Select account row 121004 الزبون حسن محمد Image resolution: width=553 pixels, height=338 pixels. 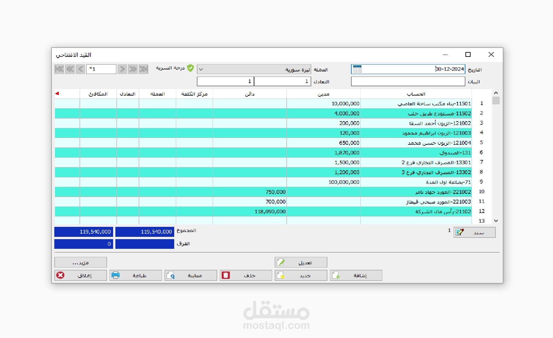point(416,143)
